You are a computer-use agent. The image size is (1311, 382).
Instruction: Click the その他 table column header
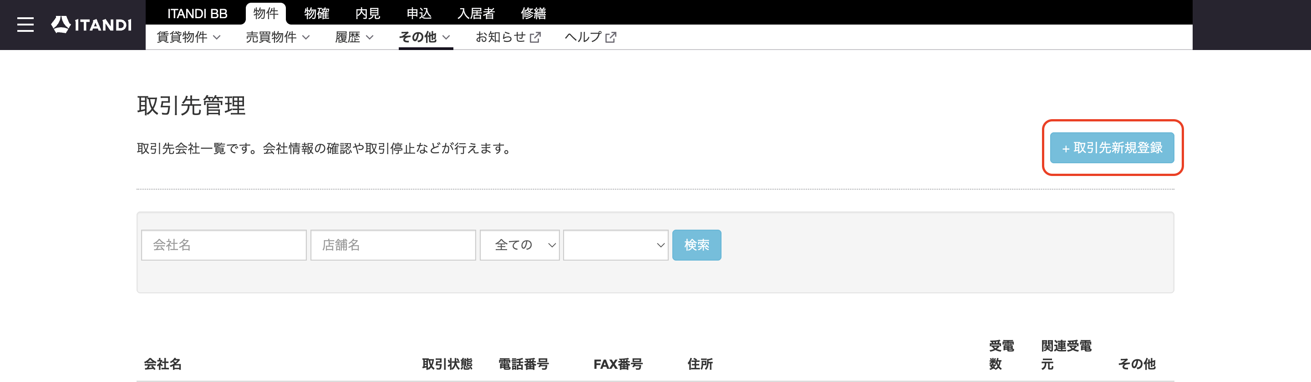1137,364
